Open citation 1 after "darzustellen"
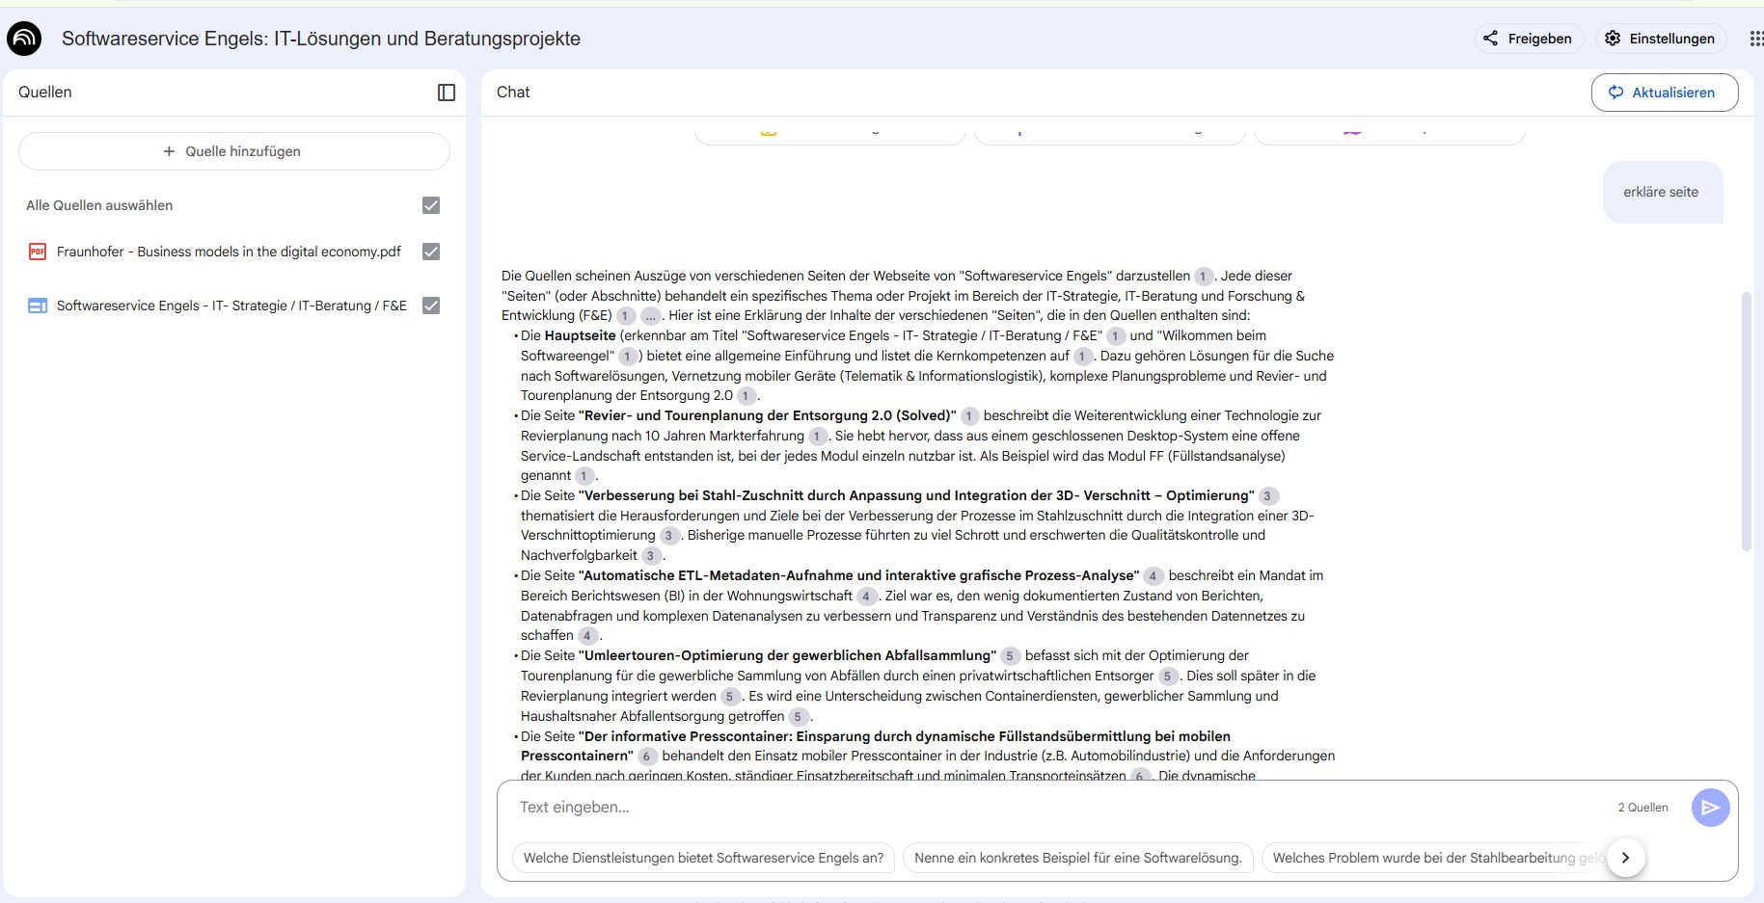1764x903 pixels. 1203,277
